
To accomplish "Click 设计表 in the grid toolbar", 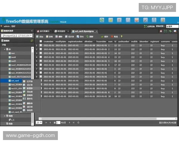I will 70,37.
